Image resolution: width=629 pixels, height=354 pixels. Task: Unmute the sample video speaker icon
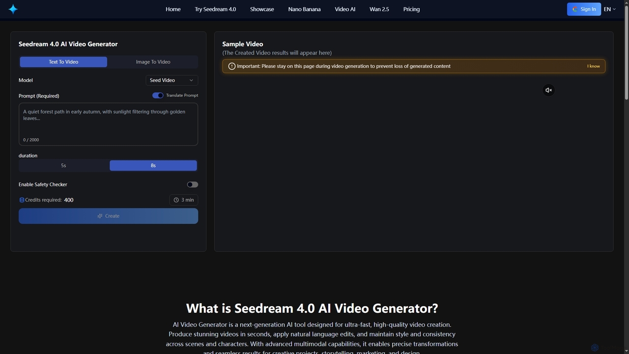click(548, 90)
